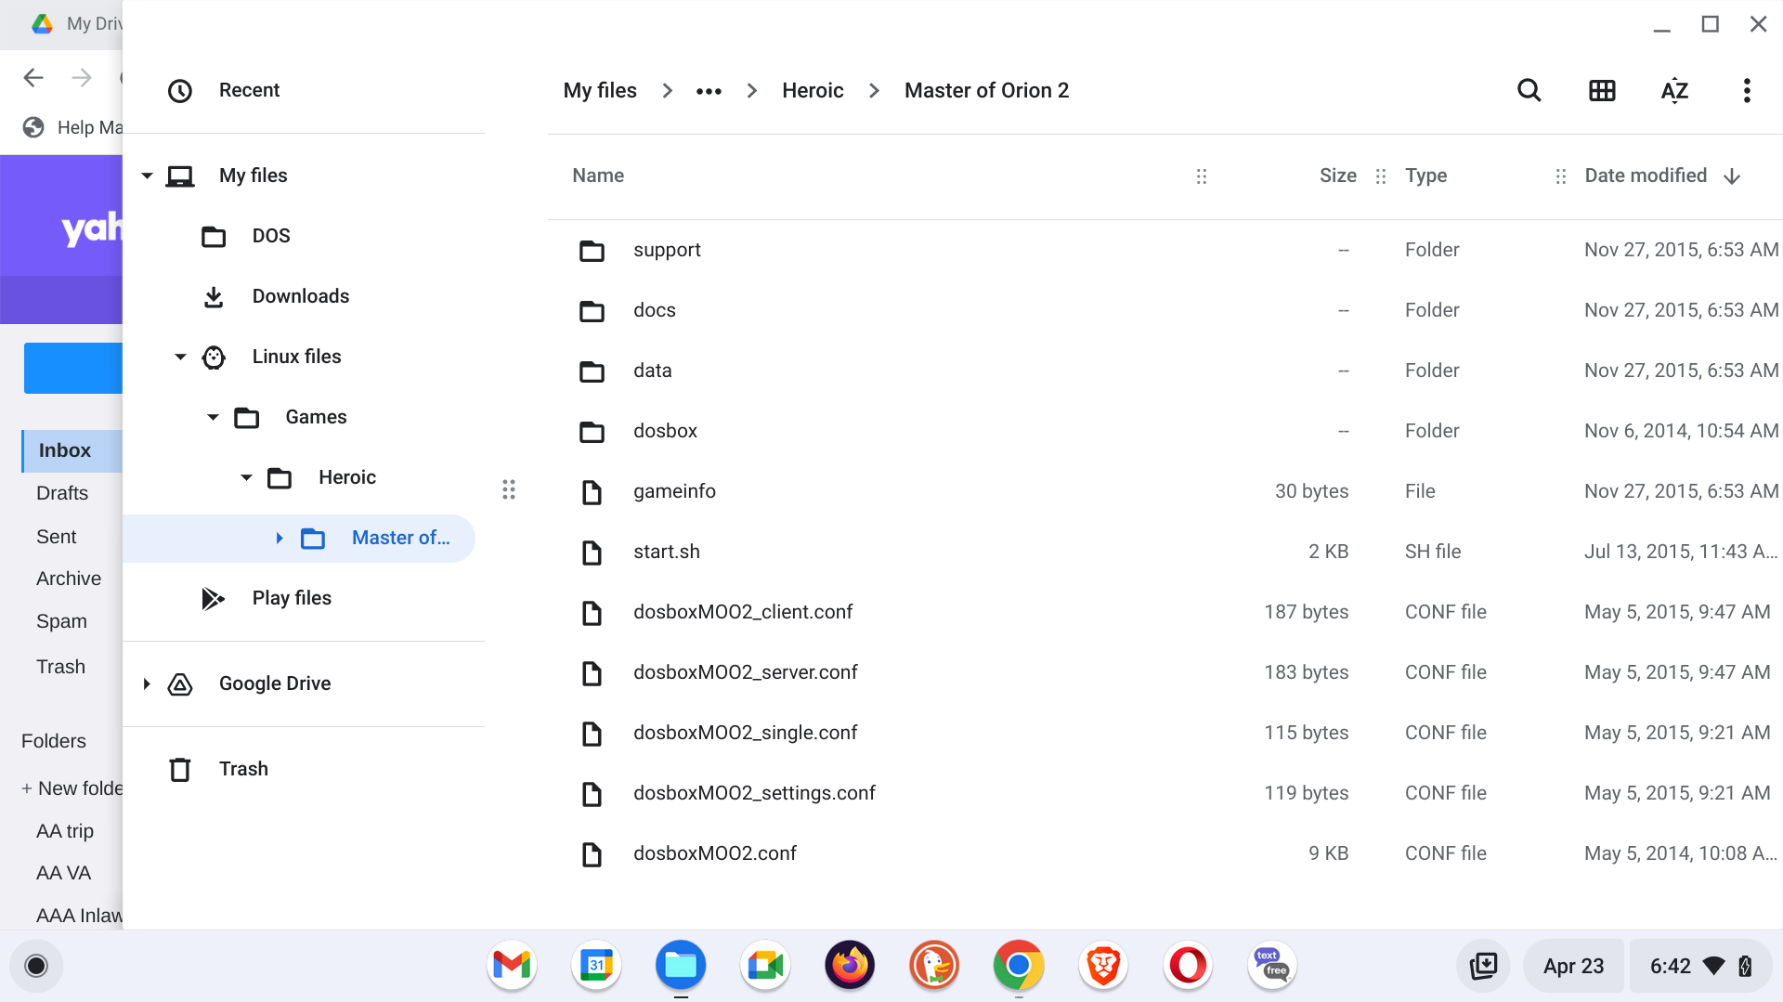Launch DuckDuckGo browser from the shelf
1783x1002 pixels.
pyautogui.click(x=934, y=965)
